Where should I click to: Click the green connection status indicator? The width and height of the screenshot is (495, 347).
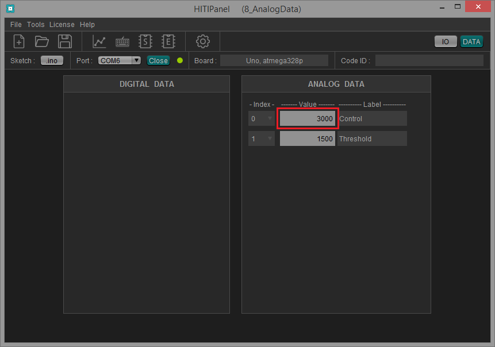pos(180,60)
